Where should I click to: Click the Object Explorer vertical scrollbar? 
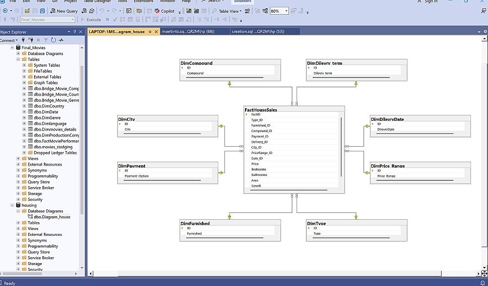(x=82, y=140)
